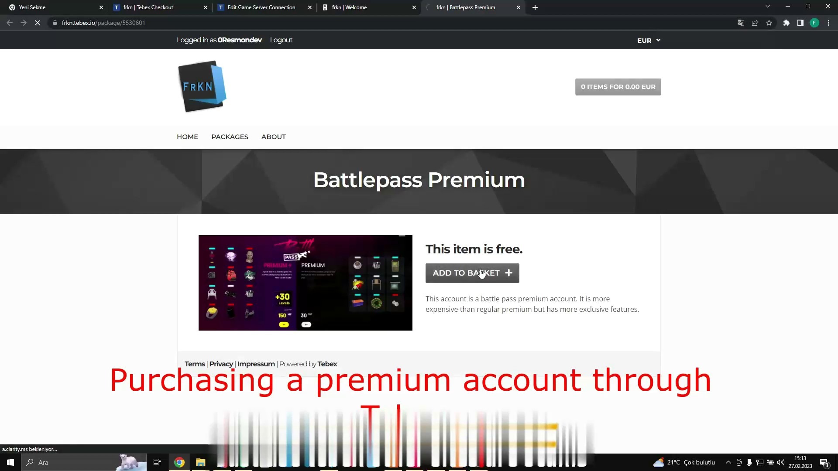Open the PACKAGES menu item

230,137
